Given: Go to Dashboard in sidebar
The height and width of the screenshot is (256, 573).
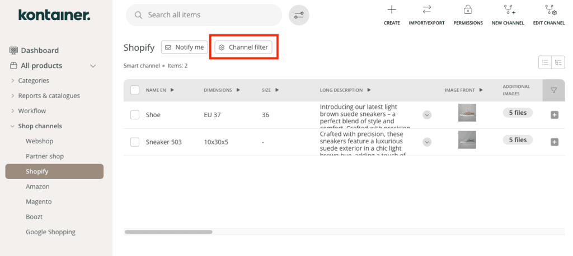Looking at the screenshot, I should pos(39,50).
